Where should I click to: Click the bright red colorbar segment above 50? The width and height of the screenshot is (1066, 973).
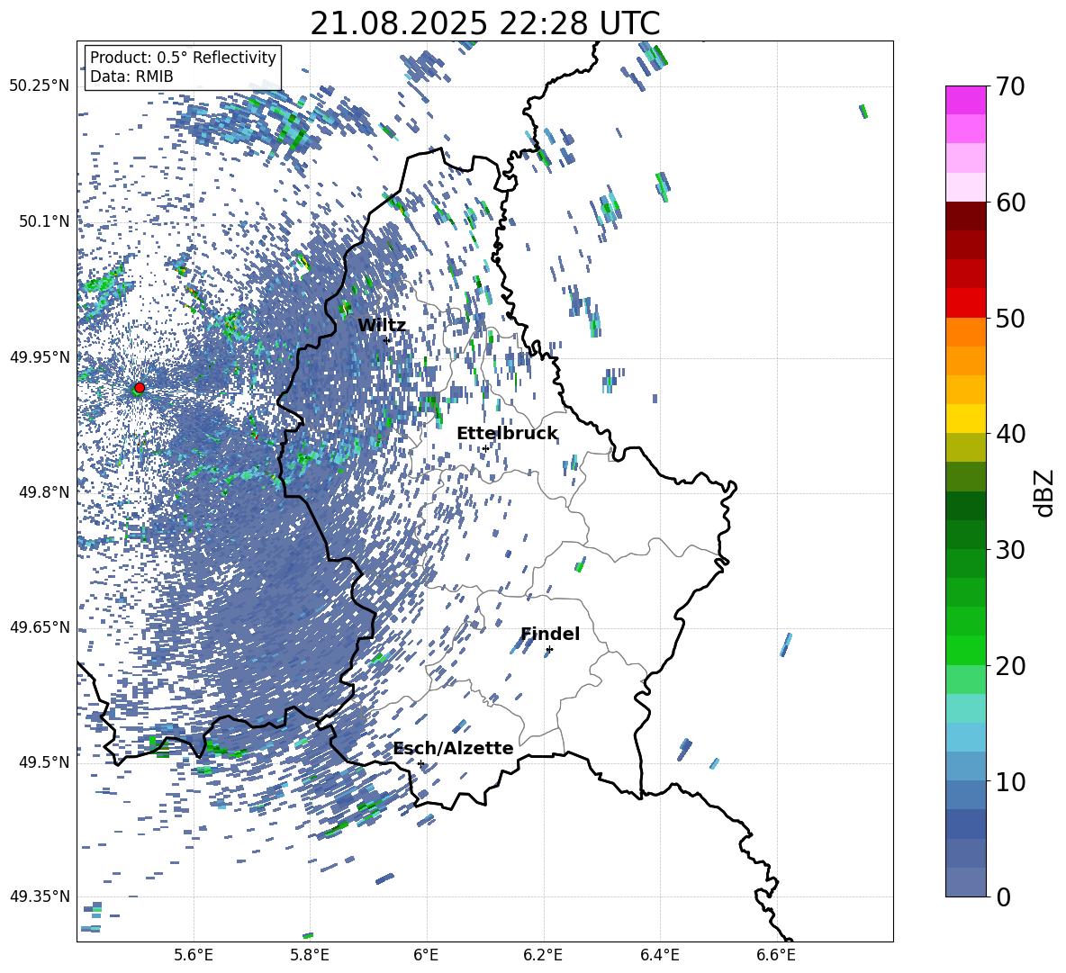tap(966, 303)
